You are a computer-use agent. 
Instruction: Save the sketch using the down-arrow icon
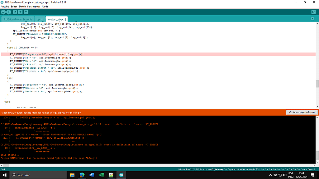coord(26,12)
